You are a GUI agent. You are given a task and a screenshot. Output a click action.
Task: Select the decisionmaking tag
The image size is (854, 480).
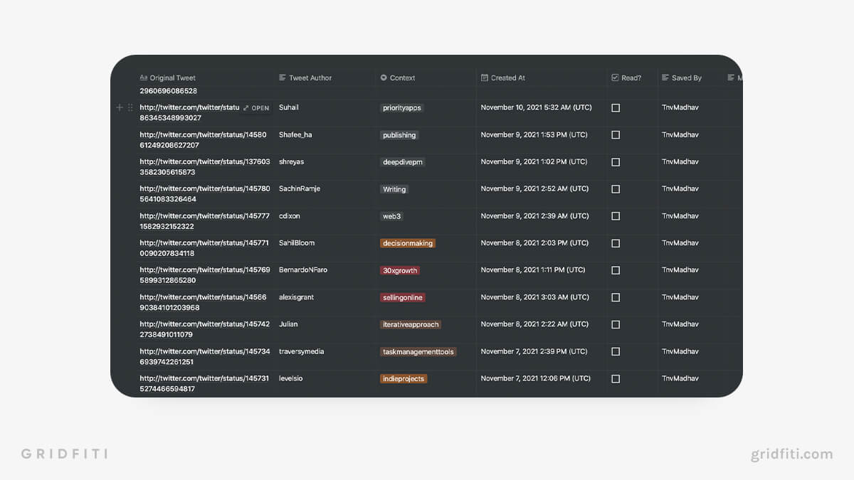pos(407,243)
